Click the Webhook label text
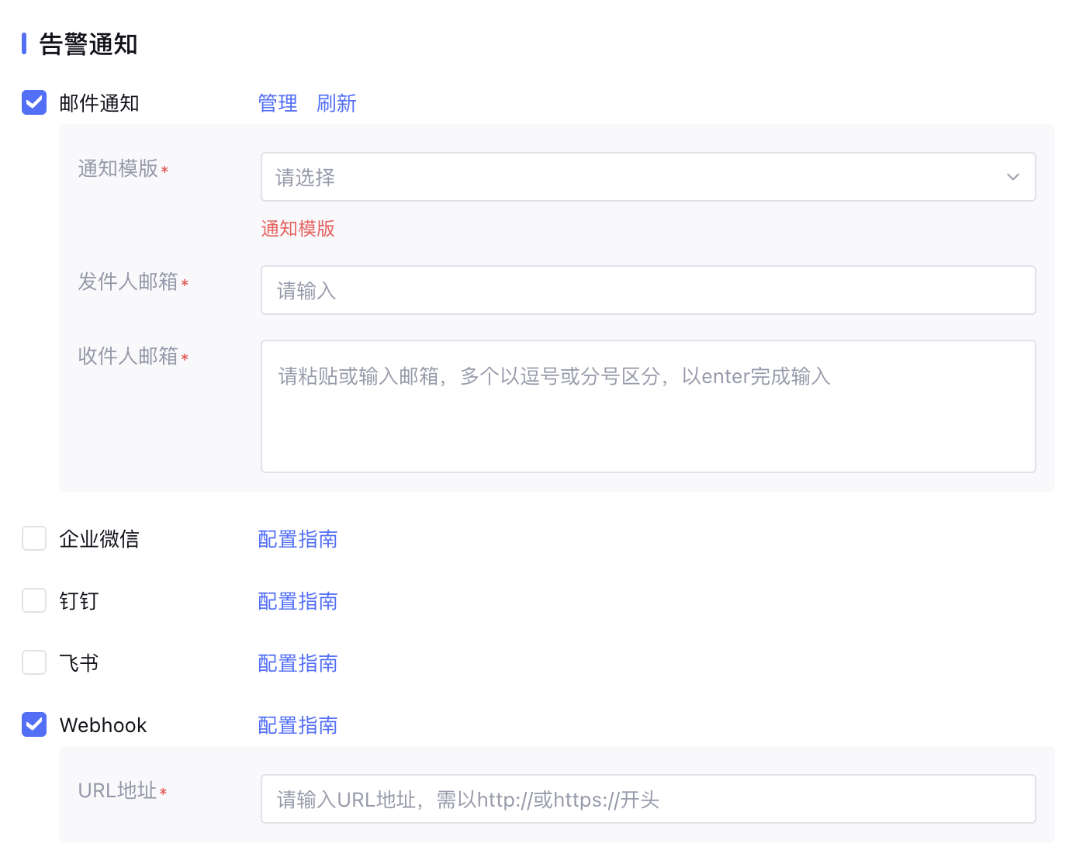 pyautogui.click(x=103, y=725)
